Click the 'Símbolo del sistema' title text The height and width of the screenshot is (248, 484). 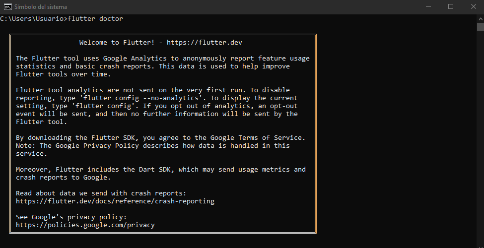click(x=40, y=7)
